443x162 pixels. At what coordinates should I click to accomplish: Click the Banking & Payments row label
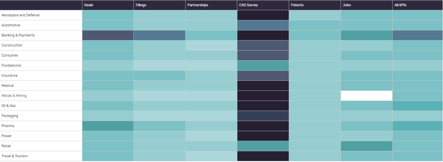pos(18,35)
